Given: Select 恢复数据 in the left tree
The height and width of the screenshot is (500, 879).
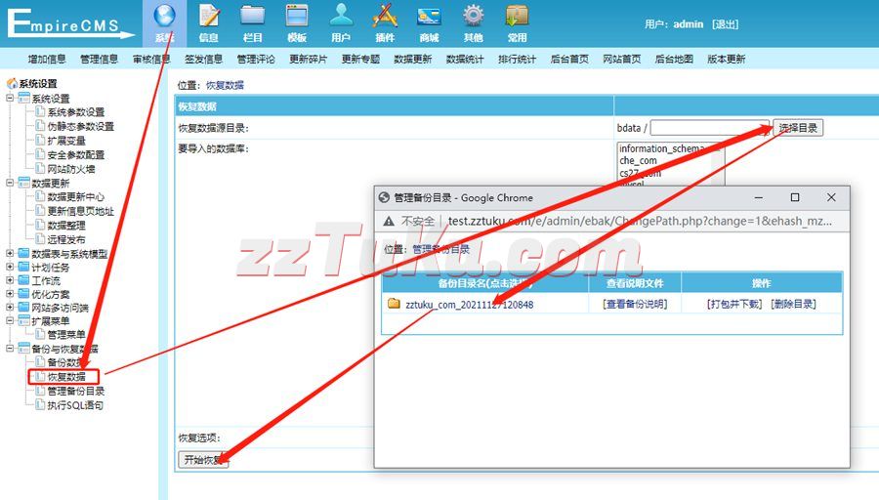Looking at the screenshot, I should point(66,377).
